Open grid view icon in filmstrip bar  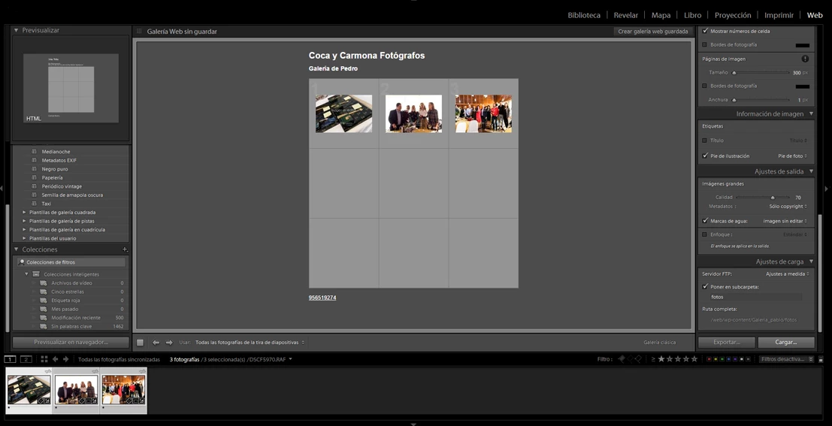click(x=44, y=359)
